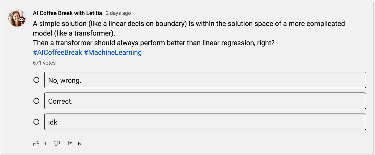
Task: Select the "idk" radio button
Action: pyautogui.click(x=36, y=122)
